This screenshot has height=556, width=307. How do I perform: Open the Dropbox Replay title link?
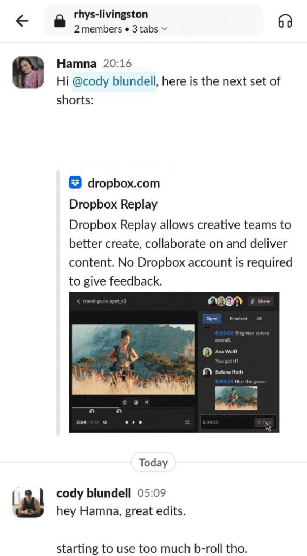(113, 204)
